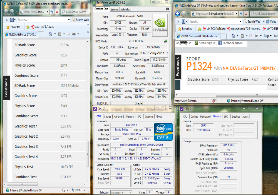Image resolution: width=278 pixels, height=195 pixels.
Task: Open the home button dropdown arrow in left browser
Action: (55, 34)
